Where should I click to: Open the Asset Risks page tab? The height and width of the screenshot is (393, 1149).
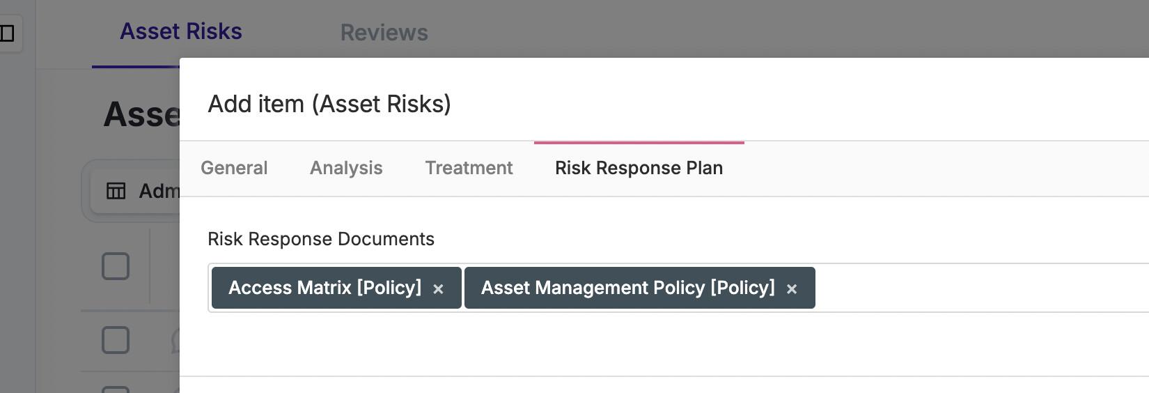(x=181, y=32)
